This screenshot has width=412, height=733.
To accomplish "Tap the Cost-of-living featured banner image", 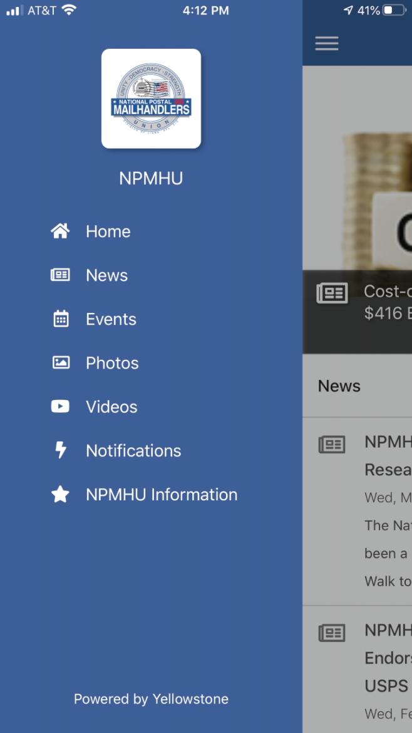I will 358,209.
